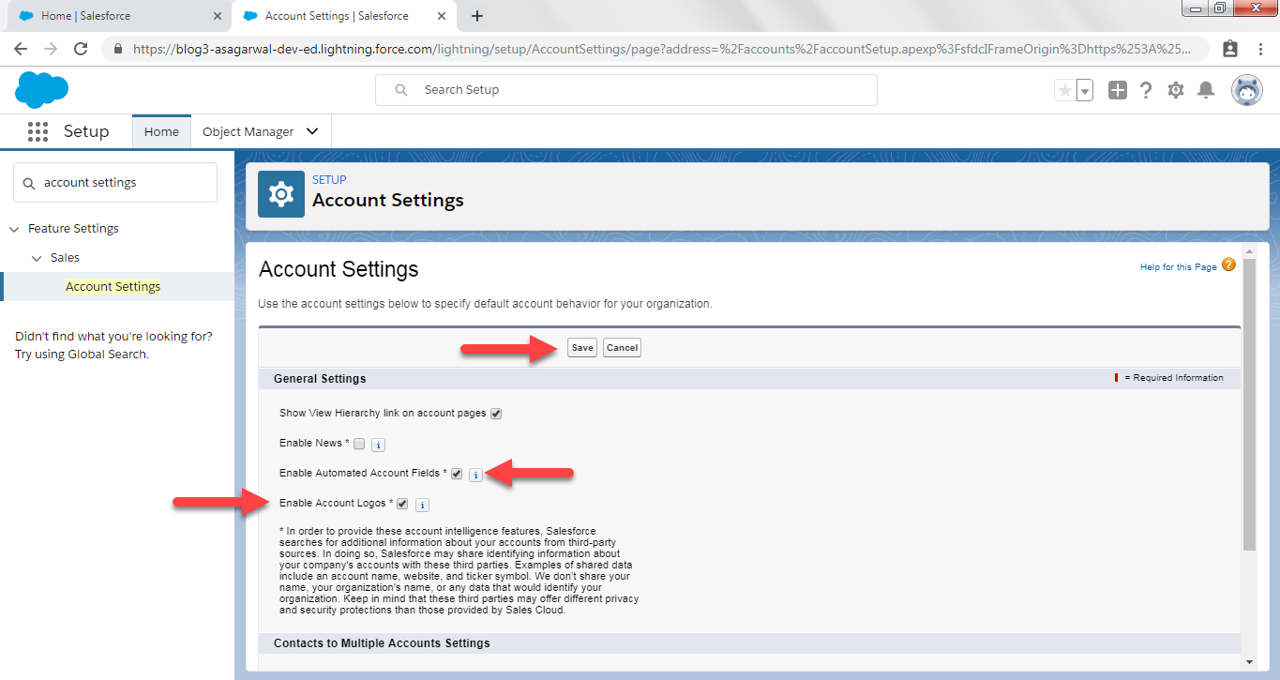Viewport: 1280px width, 680px height.
Task: Click the scrollbar up arrow
Action: tap(1249, 252)
